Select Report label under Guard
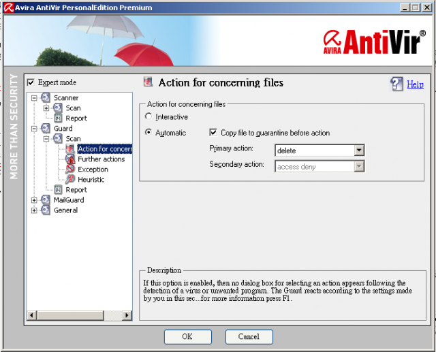Viewport: 436px width, 352px height. pos(76,190)
